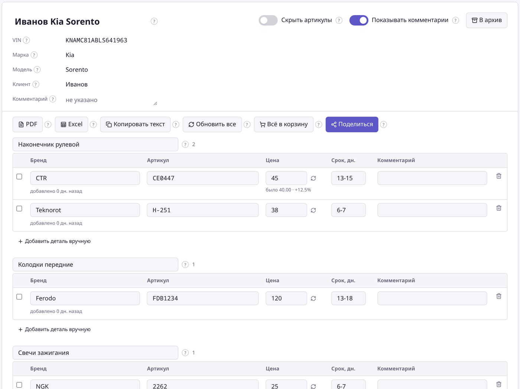Check the Ferodo row checkbox
Screen dimensions: 520x389
[x=19, y=296]
